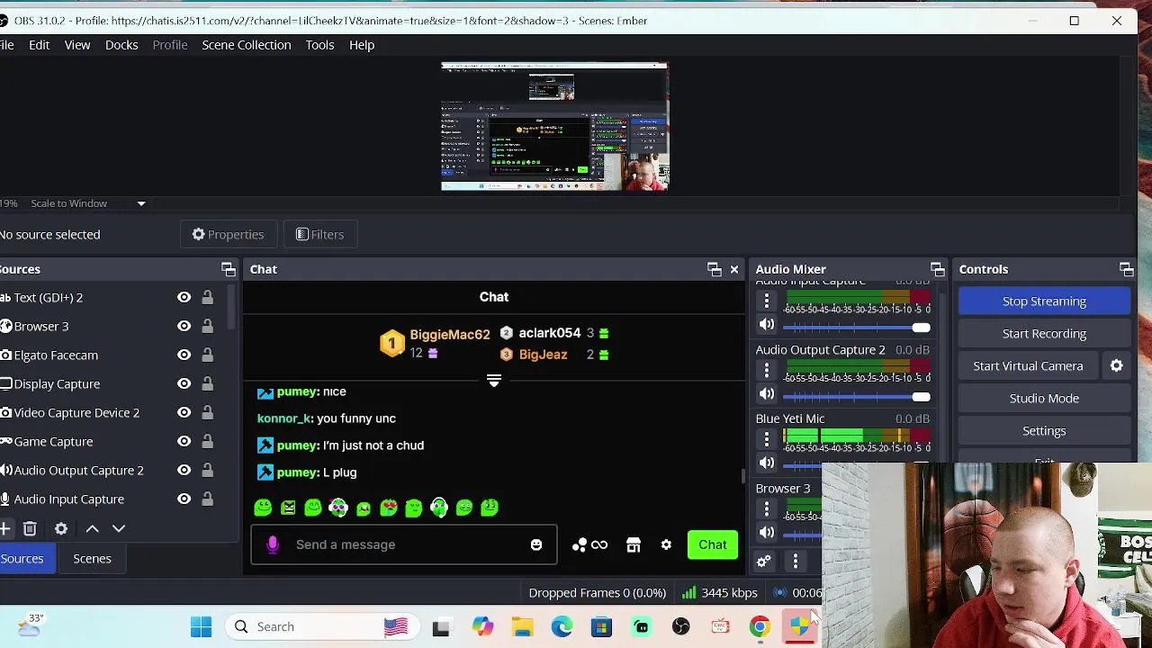Remove selected source with trash icon
1152x648 pixels.
tap(30, 528)
